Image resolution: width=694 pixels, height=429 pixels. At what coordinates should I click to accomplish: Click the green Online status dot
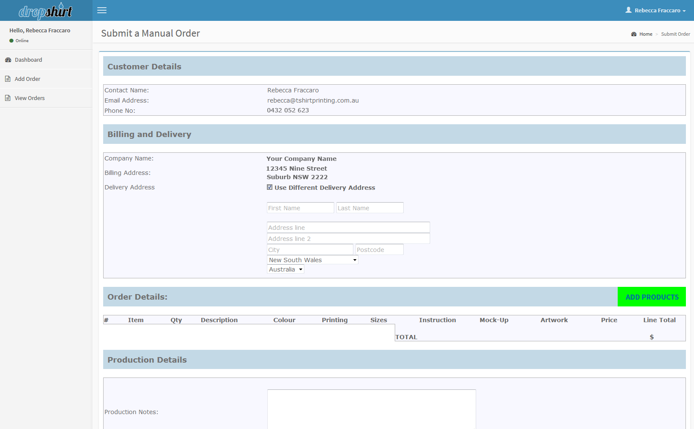pyautogui.click(x=12, y=41)
